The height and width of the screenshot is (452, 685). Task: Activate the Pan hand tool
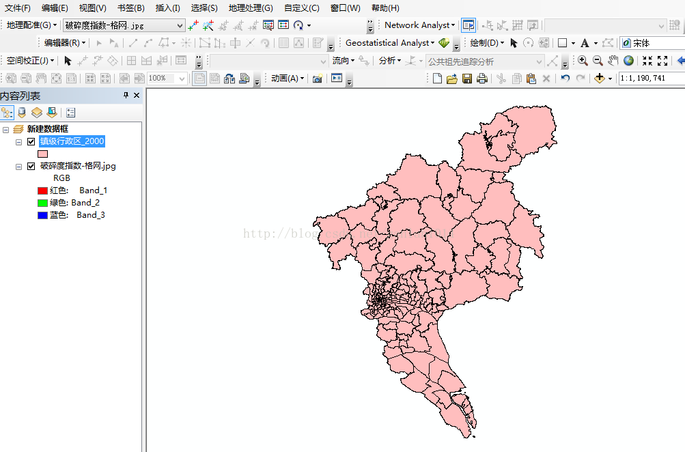tap(613, 61)
